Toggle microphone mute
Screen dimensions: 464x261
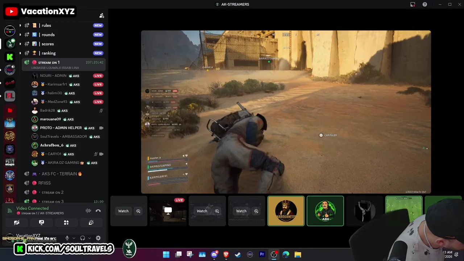[x=67, y=238]
